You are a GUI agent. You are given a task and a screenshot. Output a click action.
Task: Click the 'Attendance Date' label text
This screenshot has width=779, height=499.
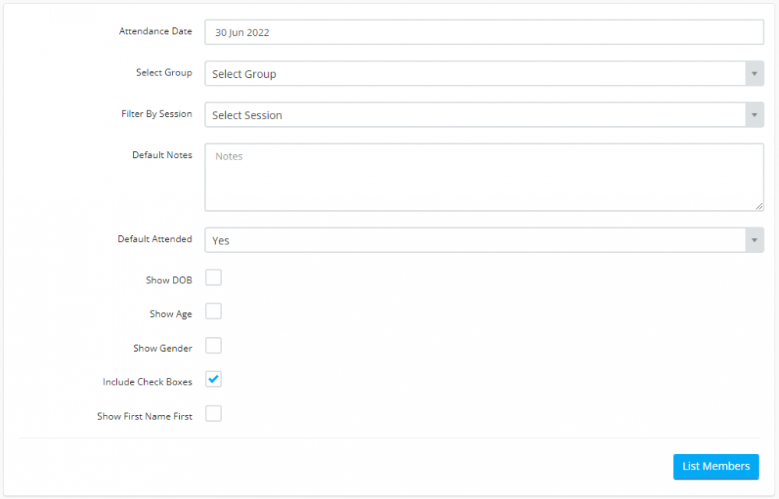click(155, 32)
